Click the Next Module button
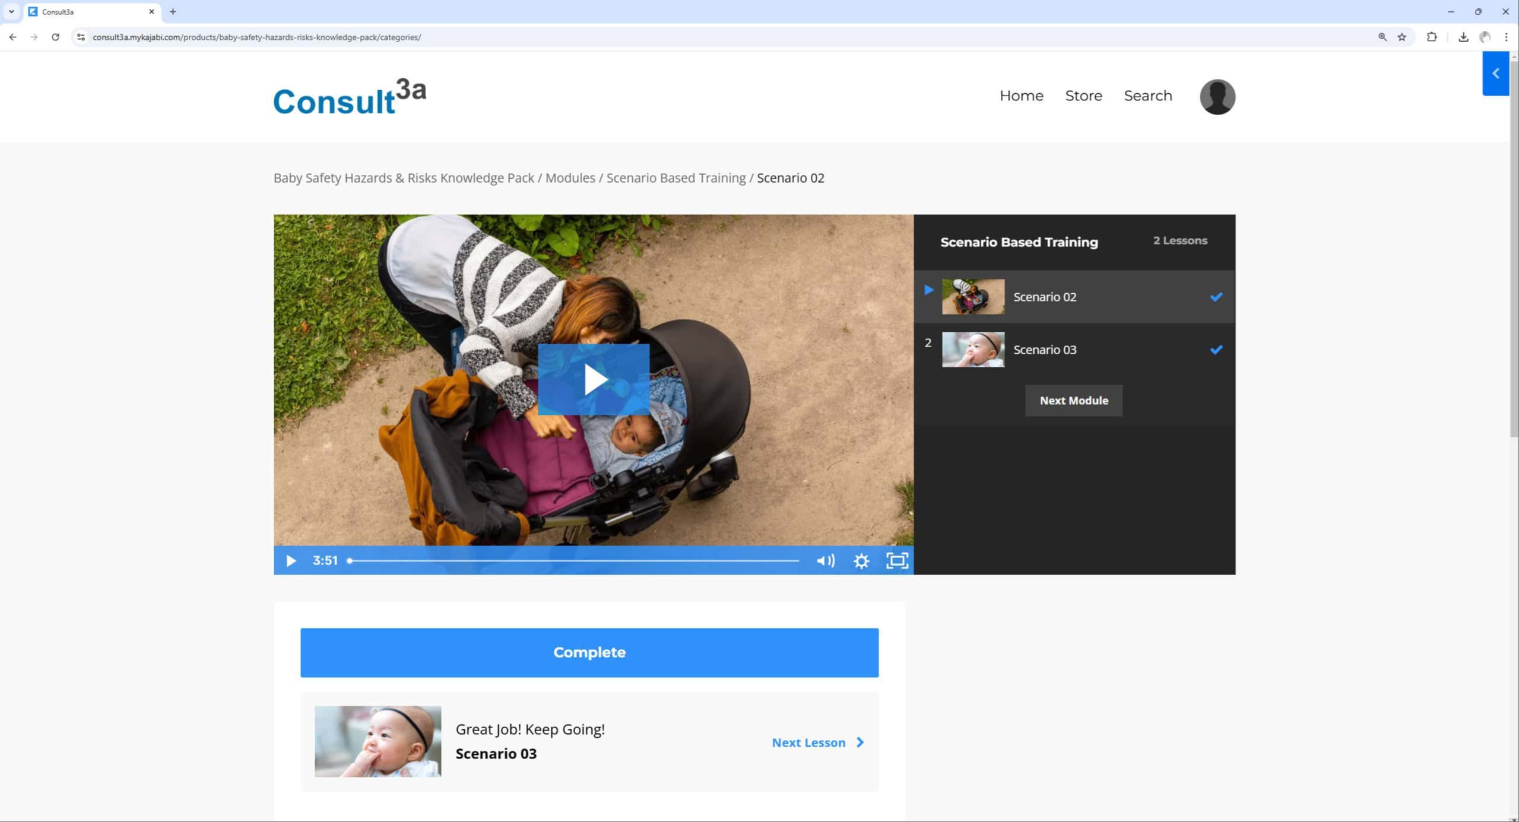Image resolution: width=1519 pixels, height=822 pixels. coord(1073,401)
